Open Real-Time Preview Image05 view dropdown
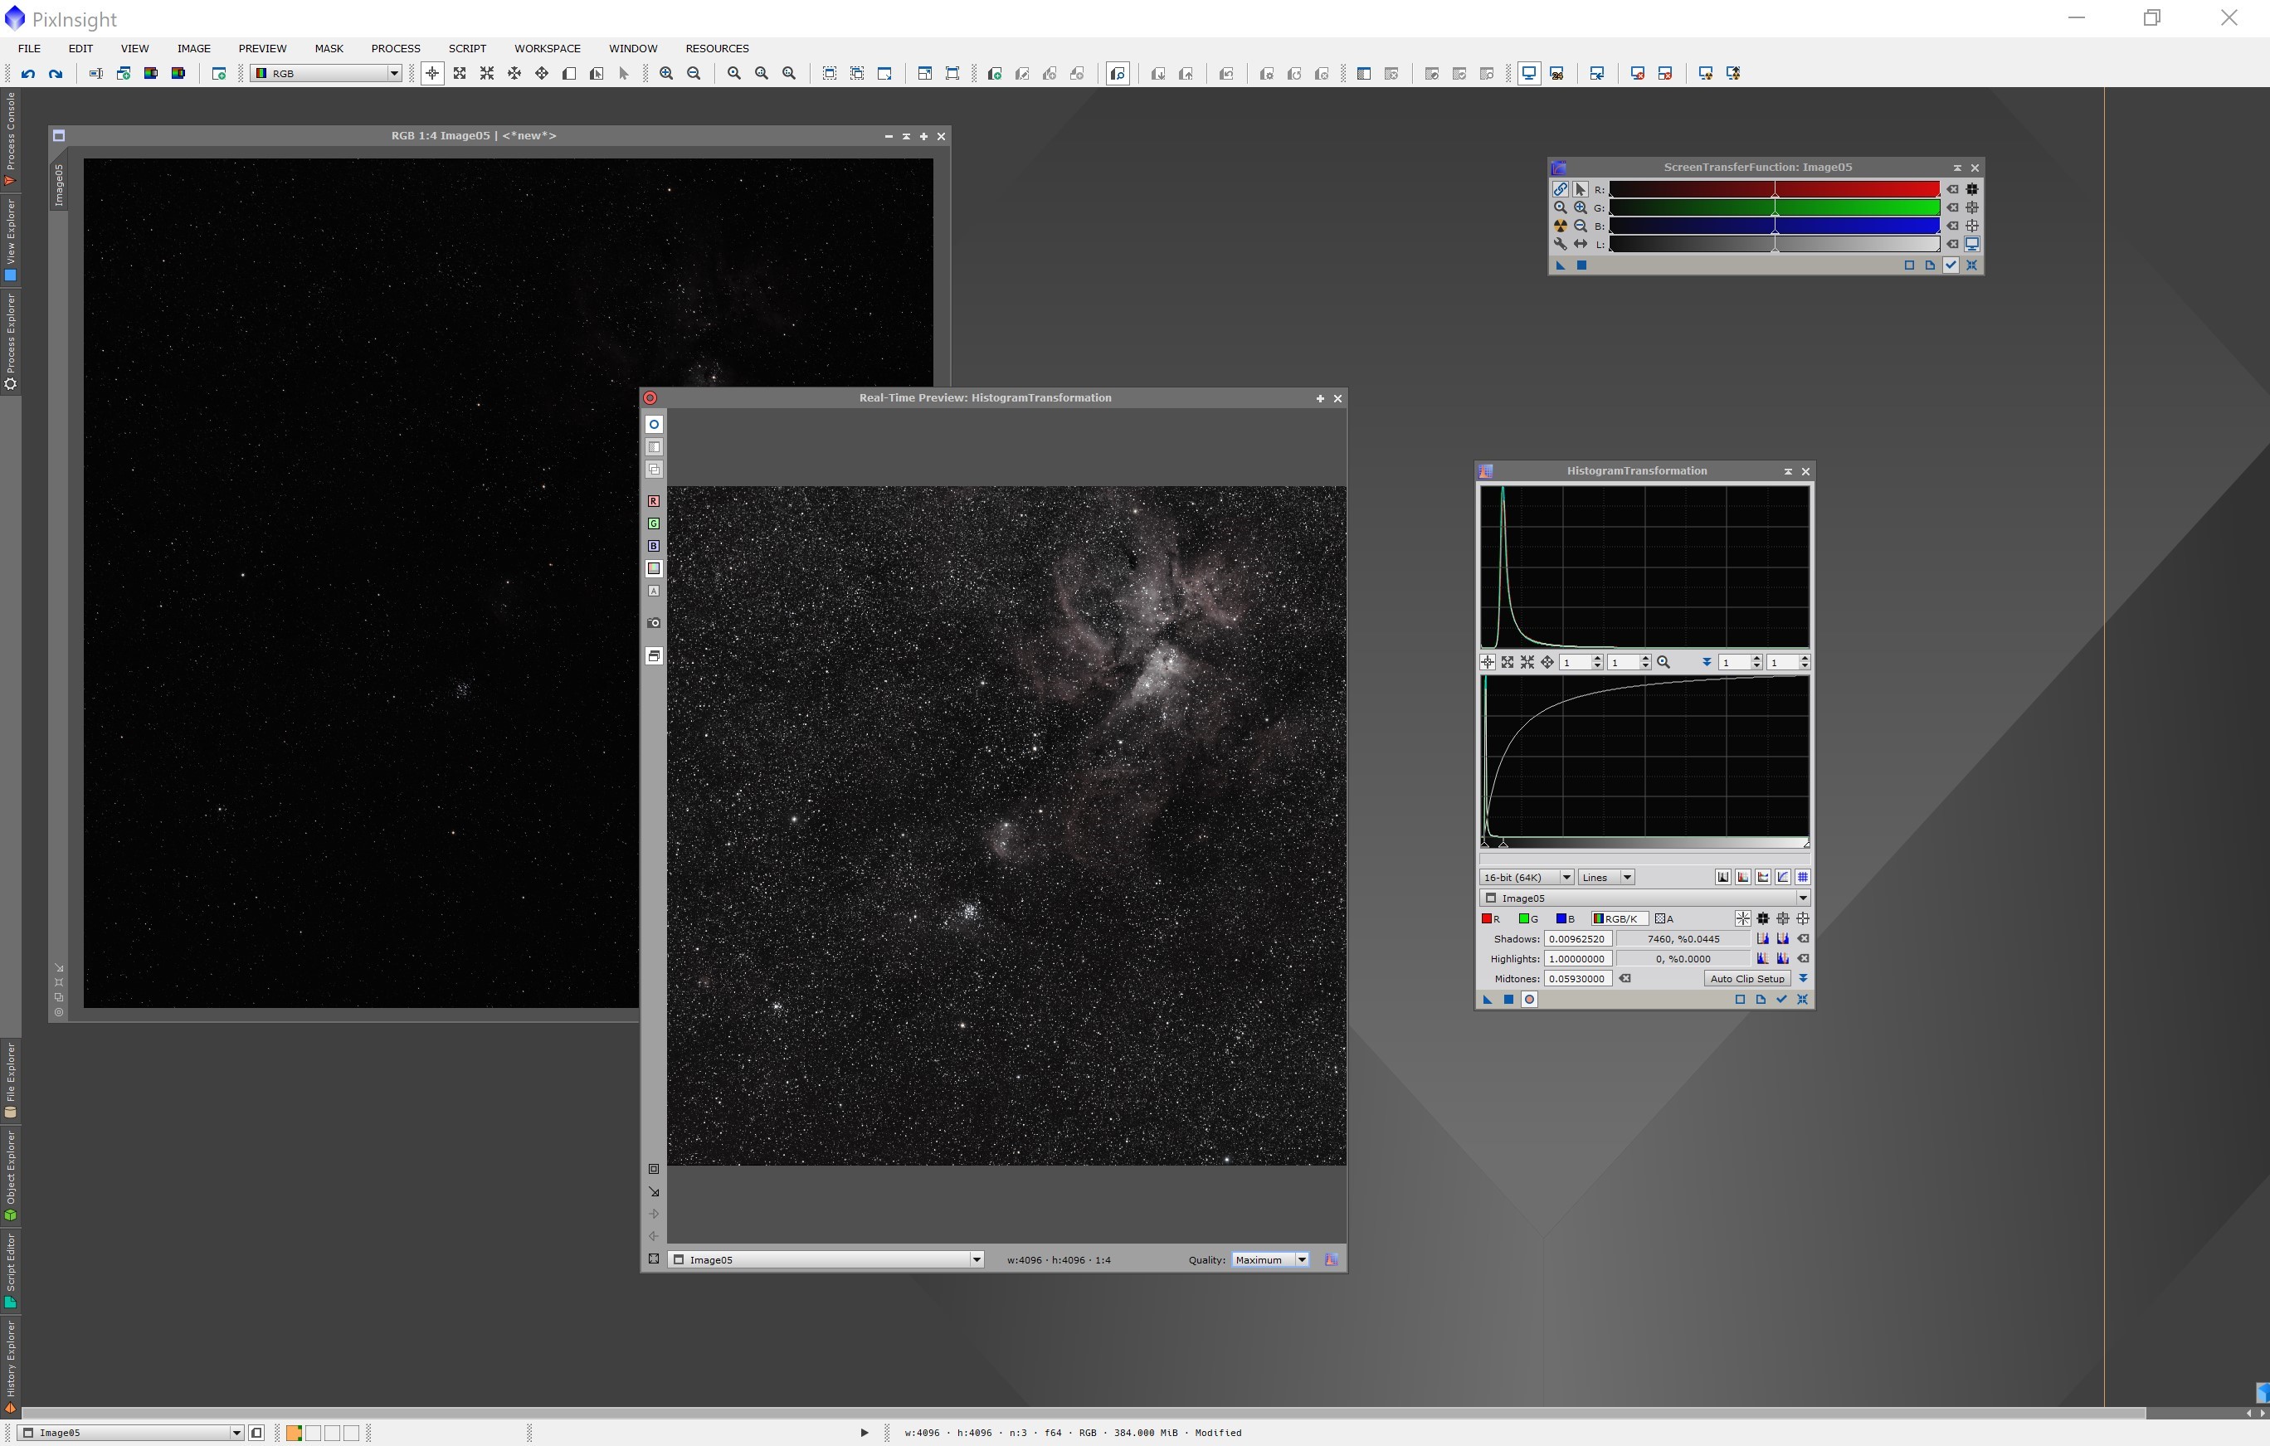2270x1446 pixels. (826, 1260)
